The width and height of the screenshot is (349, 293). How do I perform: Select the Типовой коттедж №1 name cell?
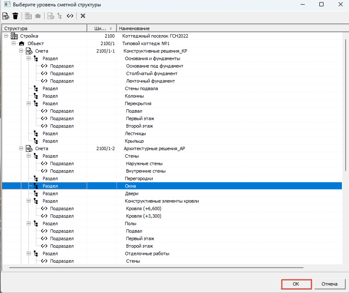[x=146, y=43]
